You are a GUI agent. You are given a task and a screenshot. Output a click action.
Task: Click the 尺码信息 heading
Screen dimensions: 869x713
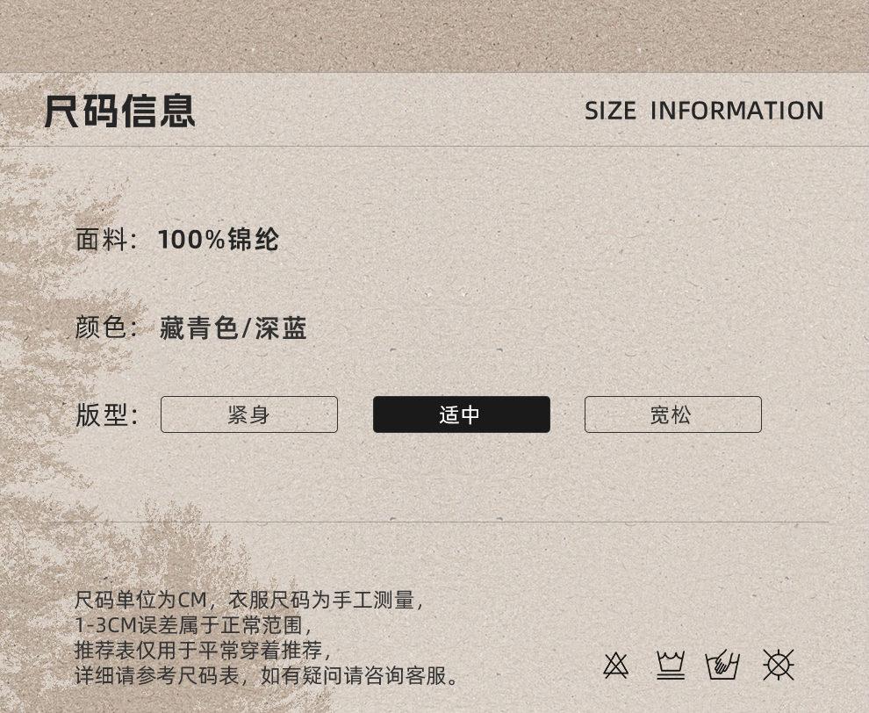[x=119, y=111]
